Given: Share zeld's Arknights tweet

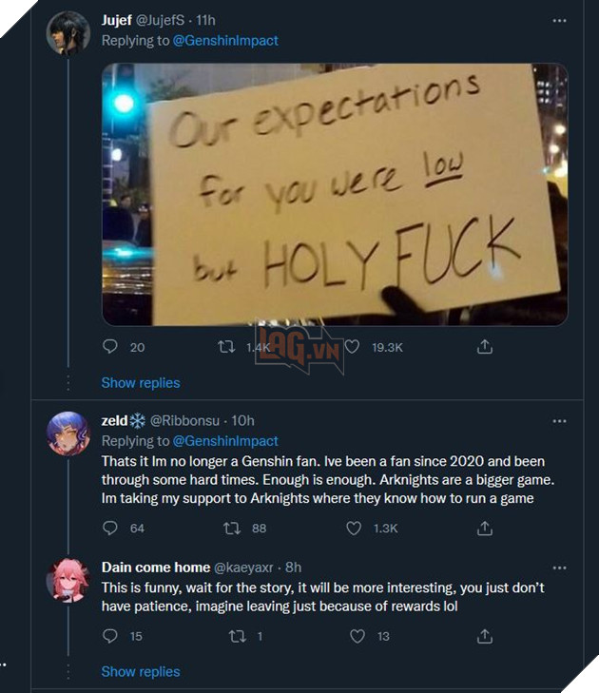Looking at the screenshot, I should (x=484, y=528).
